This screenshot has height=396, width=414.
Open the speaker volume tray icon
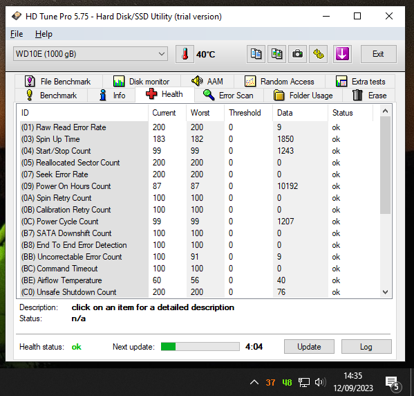(x=320, y=382)
